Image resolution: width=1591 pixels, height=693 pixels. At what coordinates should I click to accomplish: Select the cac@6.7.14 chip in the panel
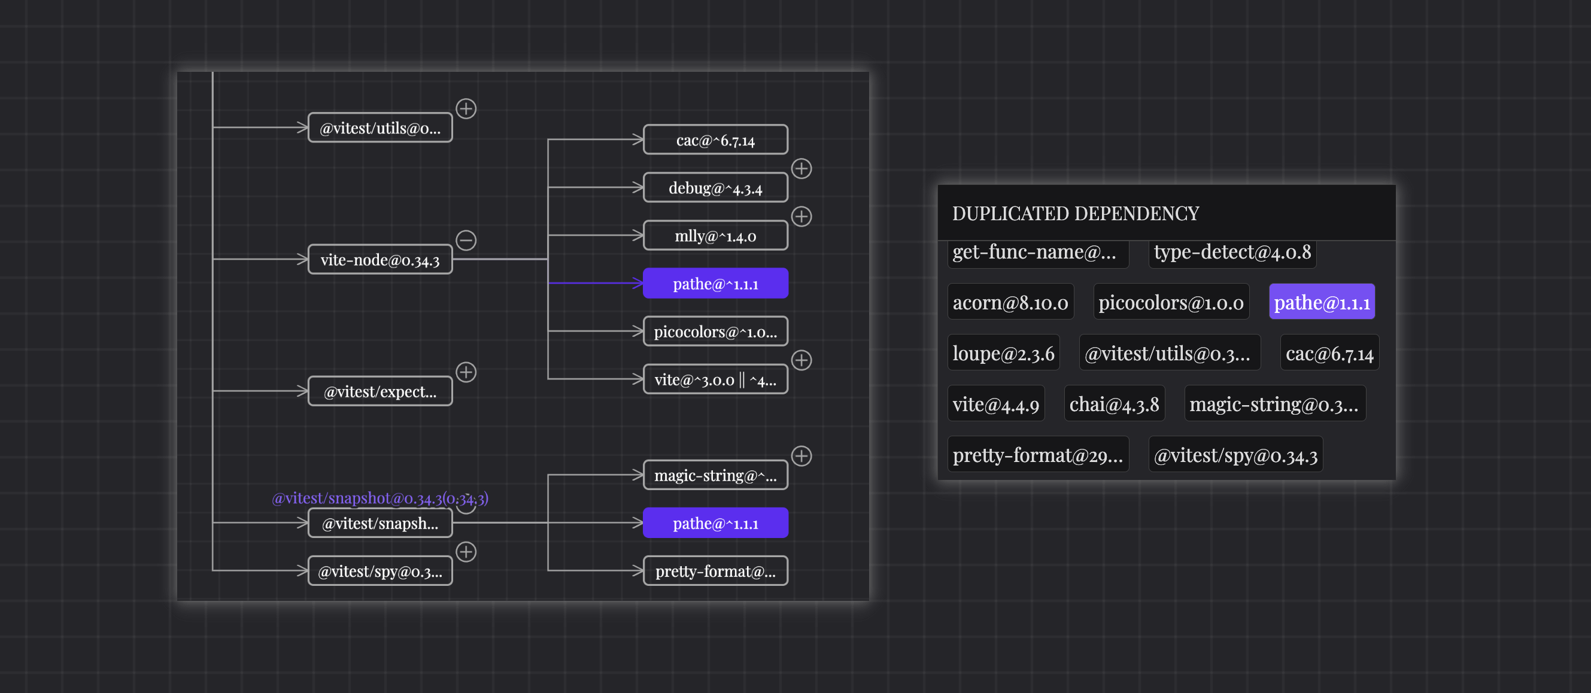tap(1329, 352)
